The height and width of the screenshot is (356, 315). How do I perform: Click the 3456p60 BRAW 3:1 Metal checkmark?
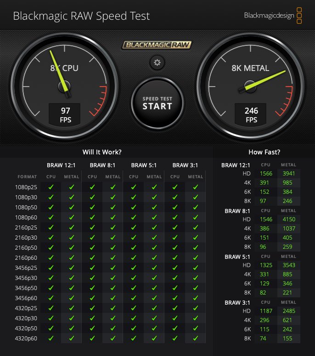(196, 298)
